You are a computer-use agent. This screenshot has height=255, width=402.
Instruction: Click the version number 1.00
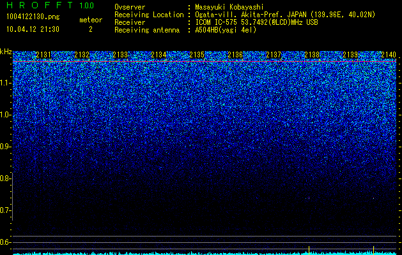click(x=87, y=5)
